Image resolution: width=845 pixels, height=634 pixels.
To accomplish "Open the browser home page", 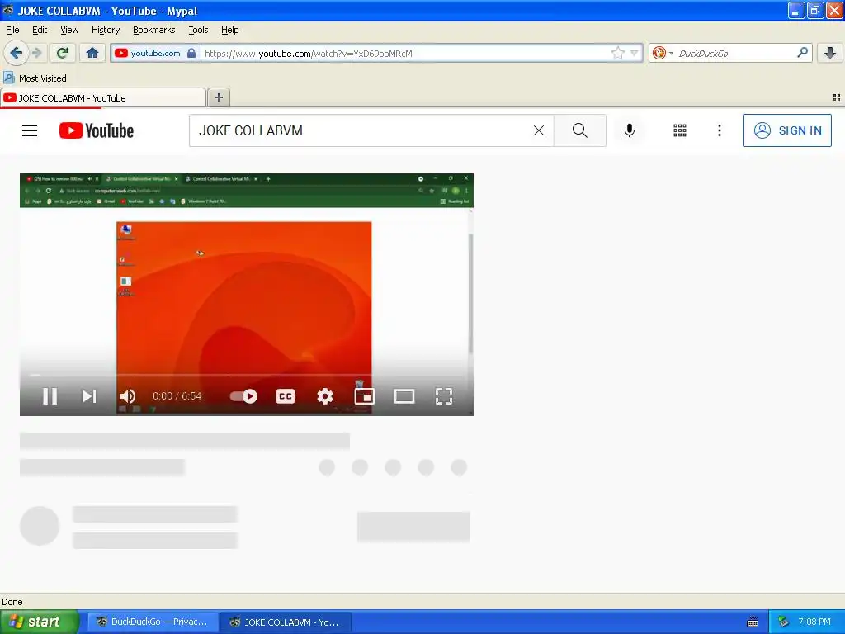I will point(92,53).
